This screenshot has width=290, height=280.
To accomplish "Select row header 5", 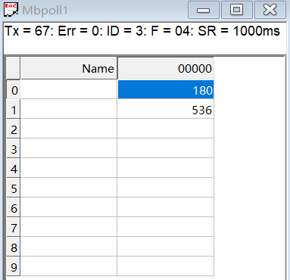I will tap(14, 188).
